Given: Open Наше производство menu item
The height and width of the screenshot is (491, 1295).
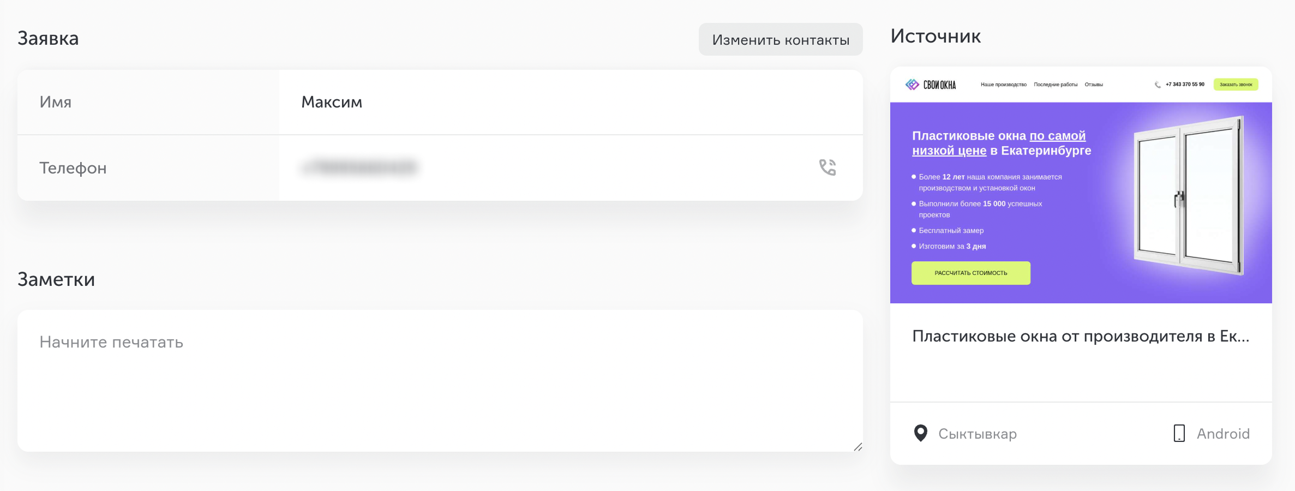Looking at the screenshot, I should click(x=1003, y=85).
